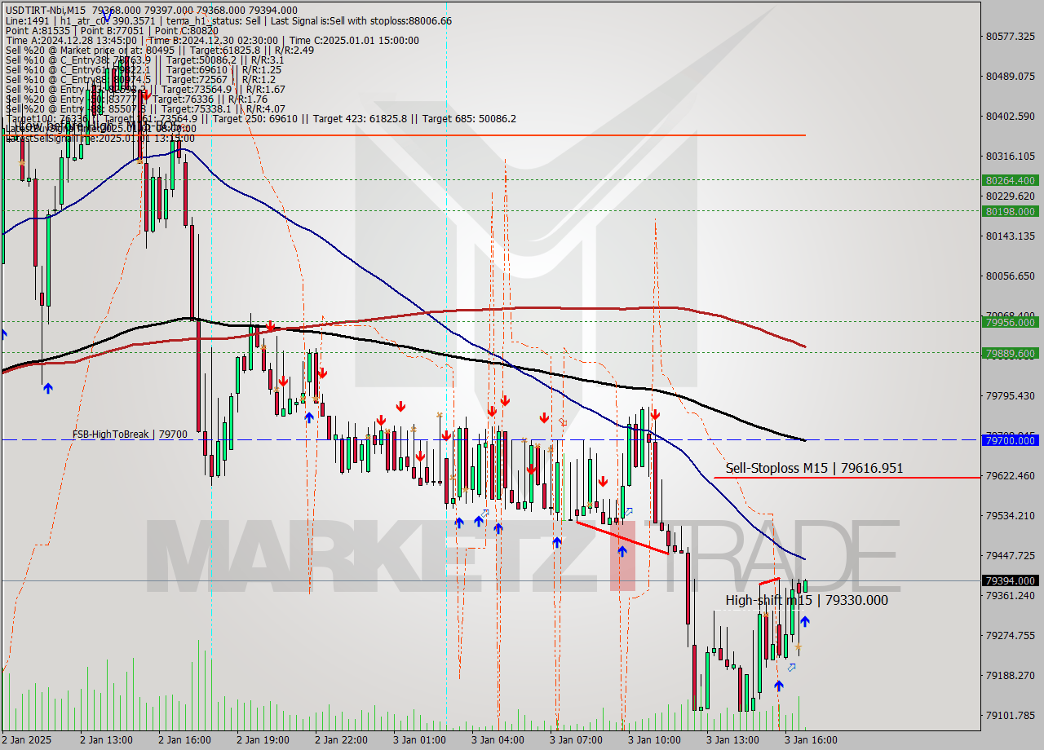
Task: Click the '3 Jan 07:00' time axis label
Action: coord(576,740)
